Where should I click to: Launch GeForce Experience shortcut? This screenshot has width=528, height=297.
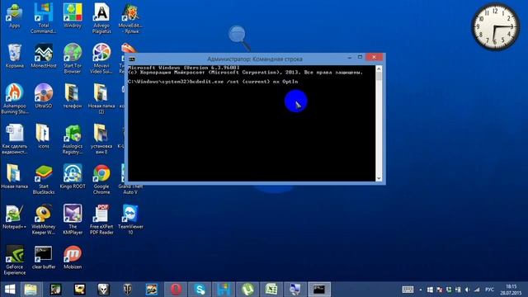tap(15, 260)
